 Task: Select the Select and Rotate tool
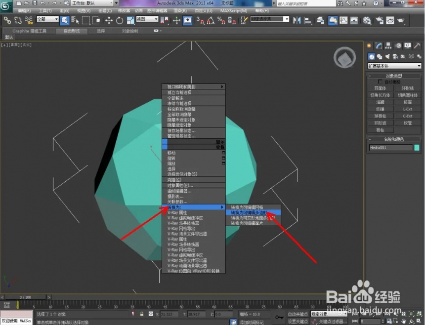click(120, 20)
